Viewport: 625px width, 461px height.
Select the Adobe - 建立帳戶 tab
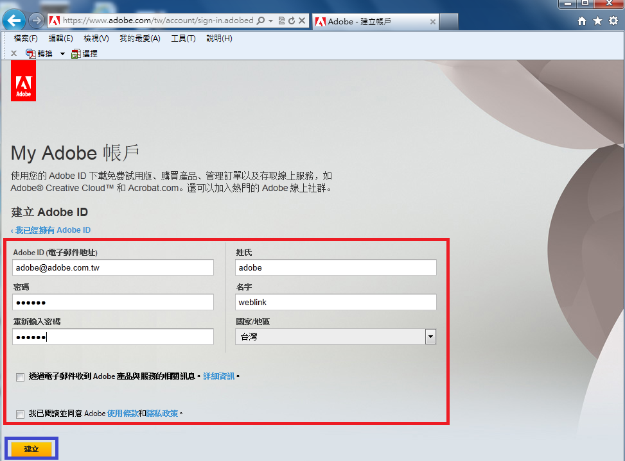[376, 21]
